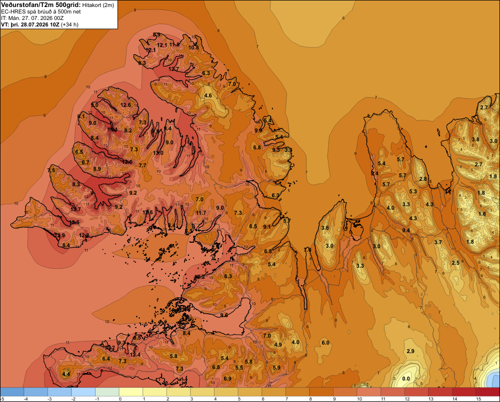
Task: Click the '5.5' temperature value
Action: 239,368
